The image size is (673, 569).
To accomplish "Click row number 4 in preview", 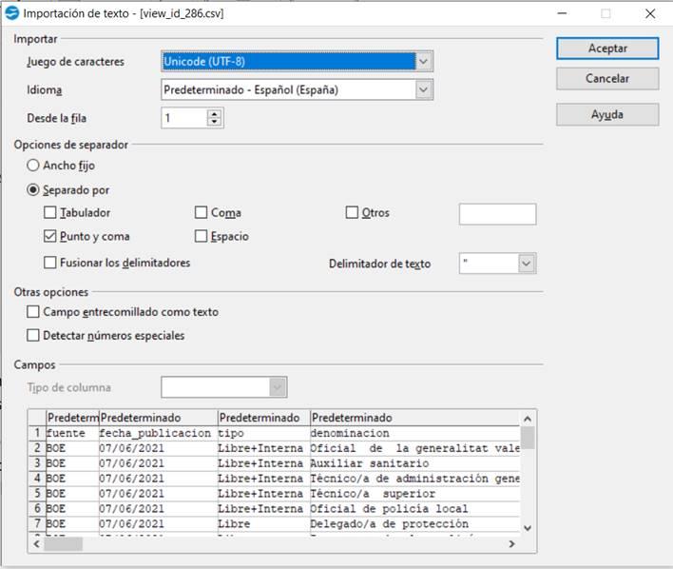I will [x=37, y=479].
